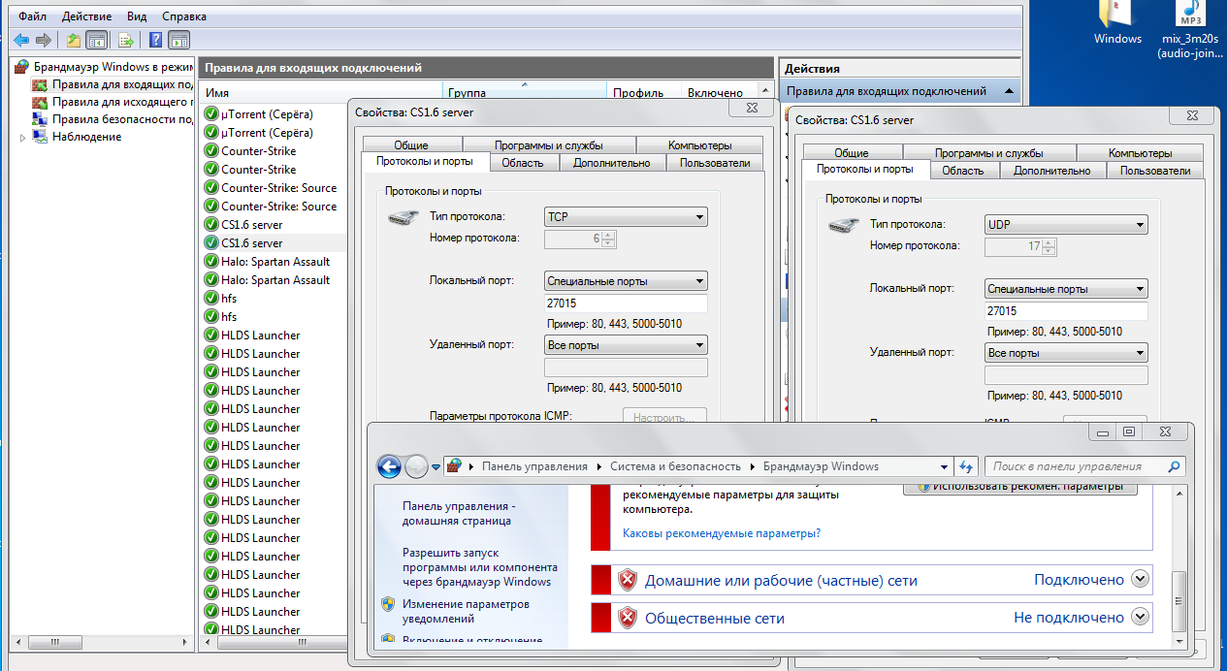Collapse Правила для входящих подключений in Действия pane
Screen dimensions: 1227x671
[1010, 91]
